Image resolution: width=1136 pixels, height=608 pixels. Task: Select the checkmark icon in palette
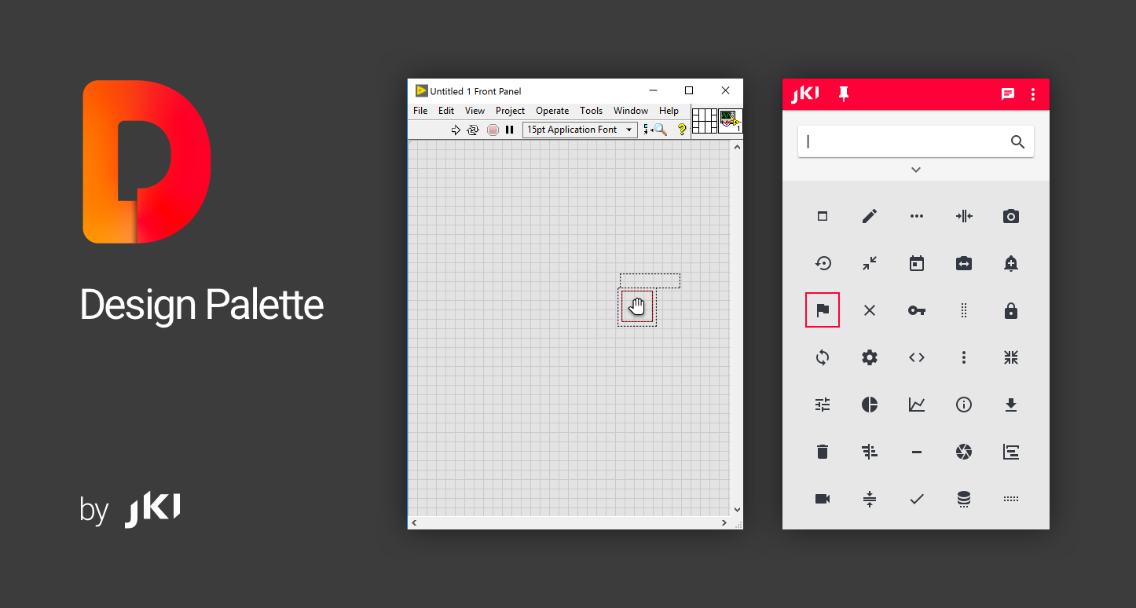tap(917, 499)
